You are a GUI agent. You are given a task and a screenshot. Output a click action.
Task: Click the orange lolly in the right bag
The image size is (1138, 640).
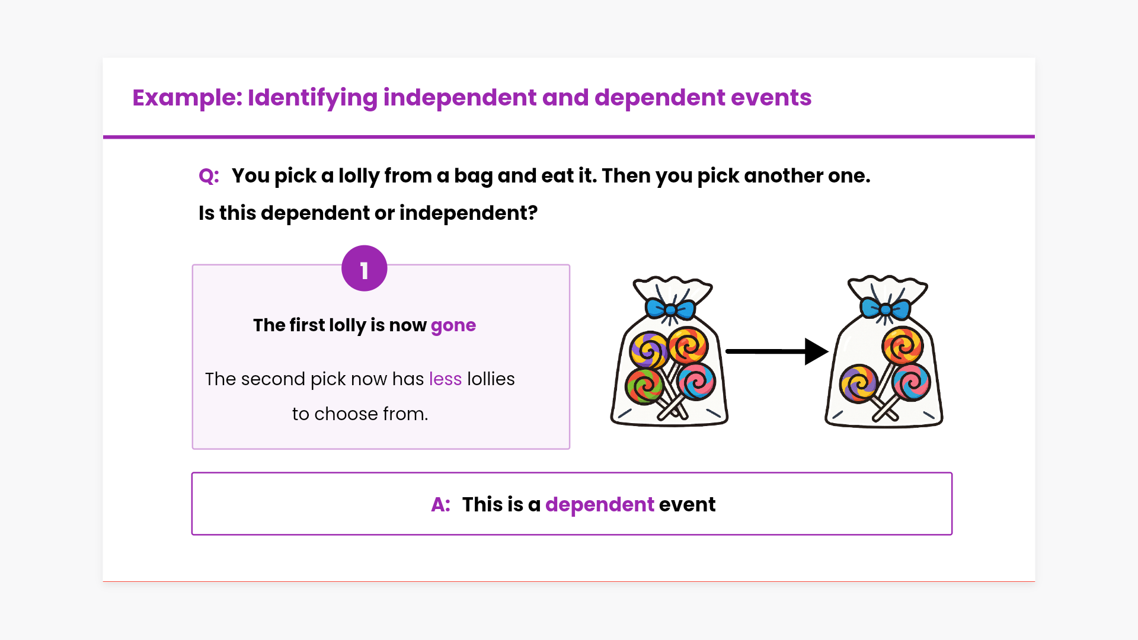[902, 345]
